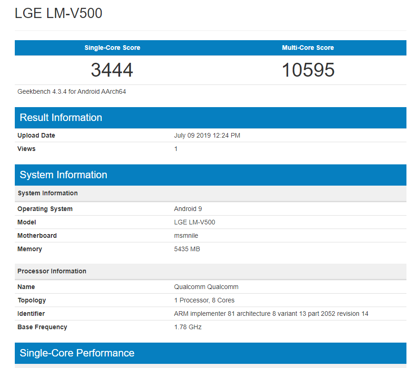Click the LGE LM-V500 page title
Viewport: 412px width, 368px height.
[58, 13]
